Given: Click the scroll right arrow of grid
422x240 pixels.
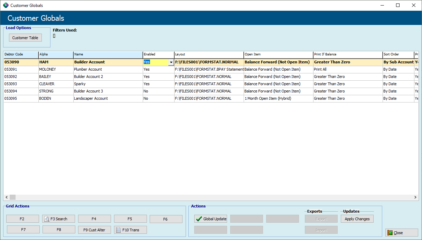Looking at the screenshot, I should pyautogui.click(x=416, y=197).
